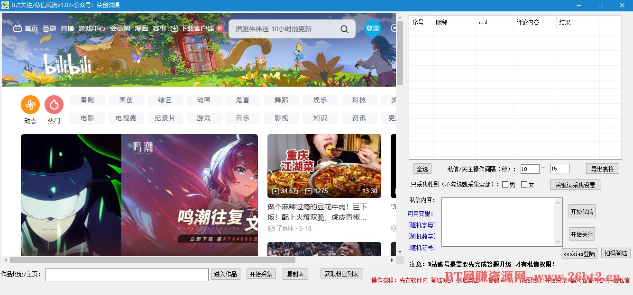Click the 作品地址/主页 input field
Image resolution: width=633 pixels, height=295 pixels.
(128, 274)
